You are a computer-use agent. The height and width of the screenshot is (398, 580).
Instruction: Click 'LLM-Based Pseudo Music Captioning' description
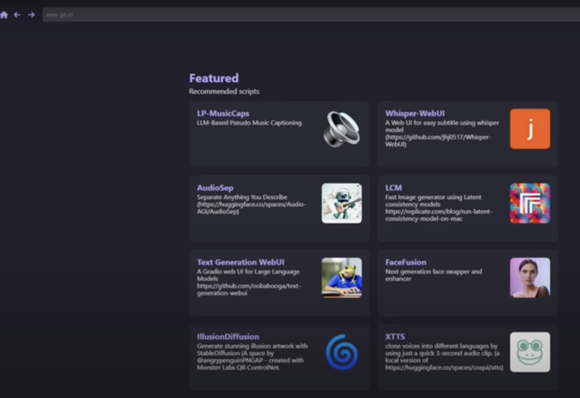249,123
